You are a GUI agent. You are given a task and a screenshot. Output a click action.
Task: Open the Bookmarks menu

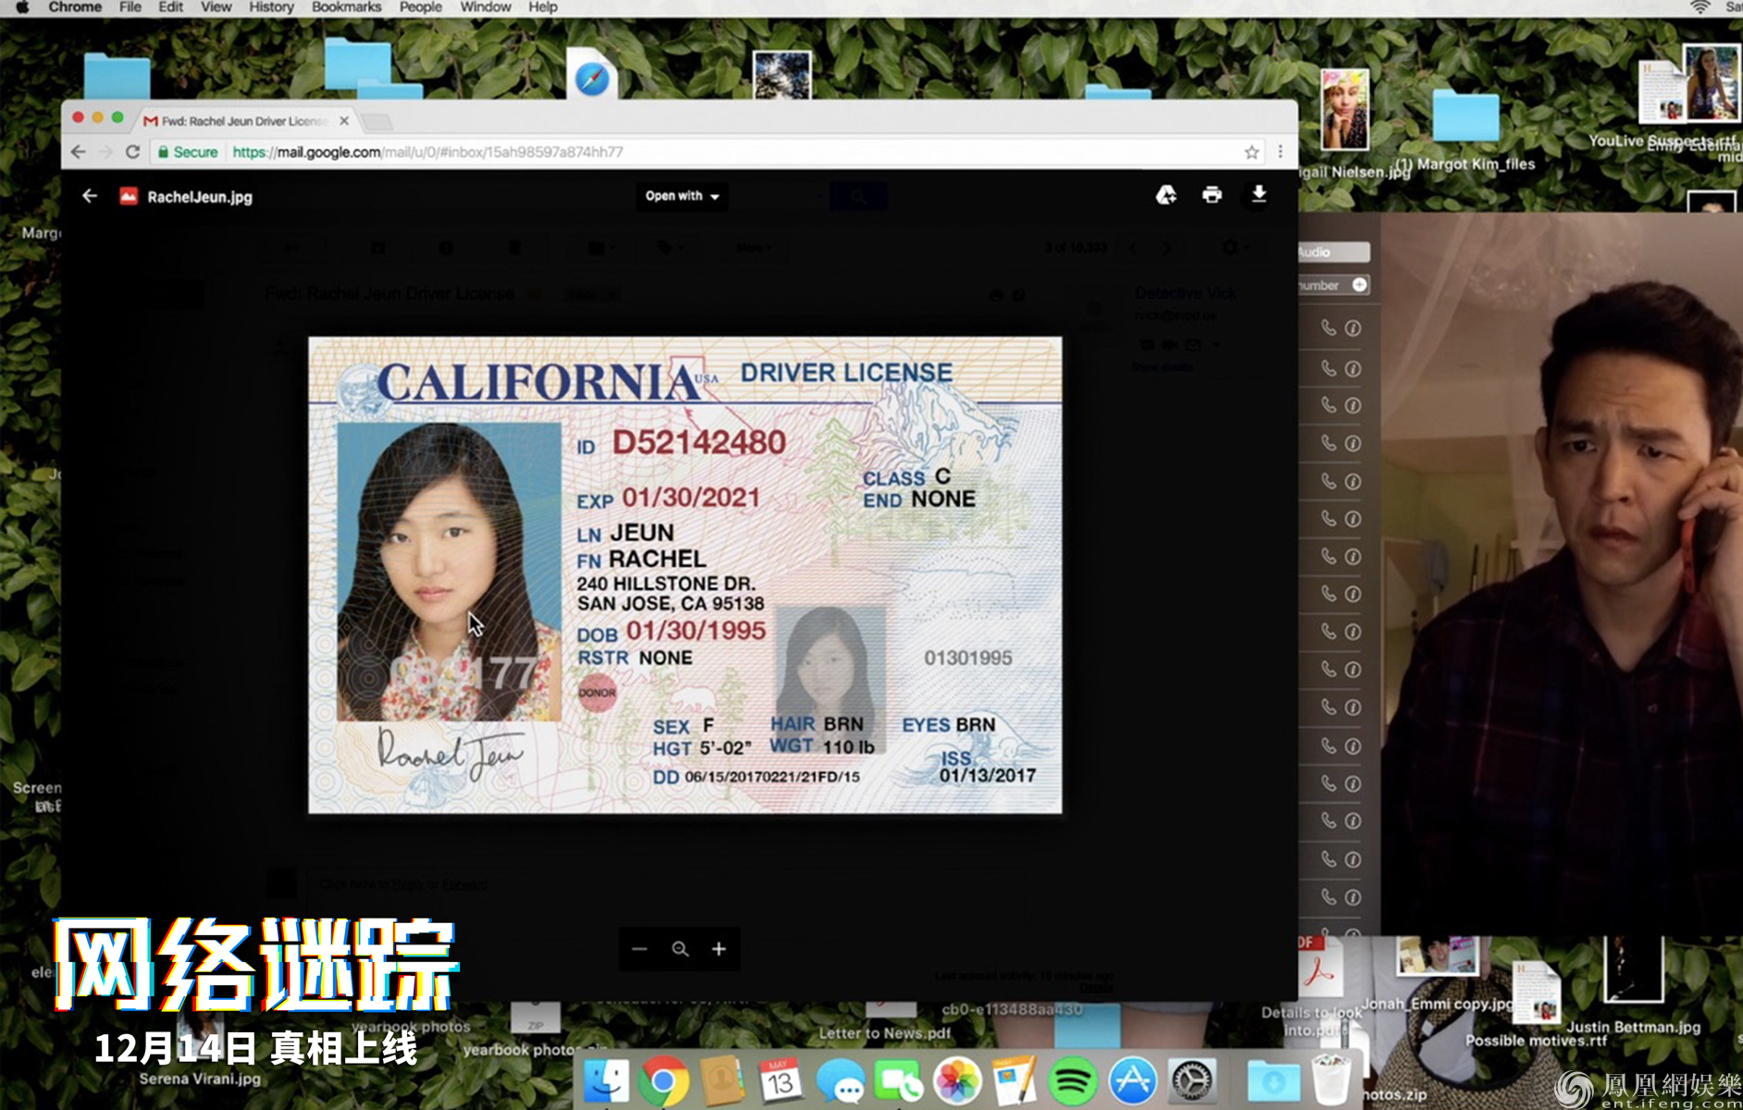pos(346,7)
